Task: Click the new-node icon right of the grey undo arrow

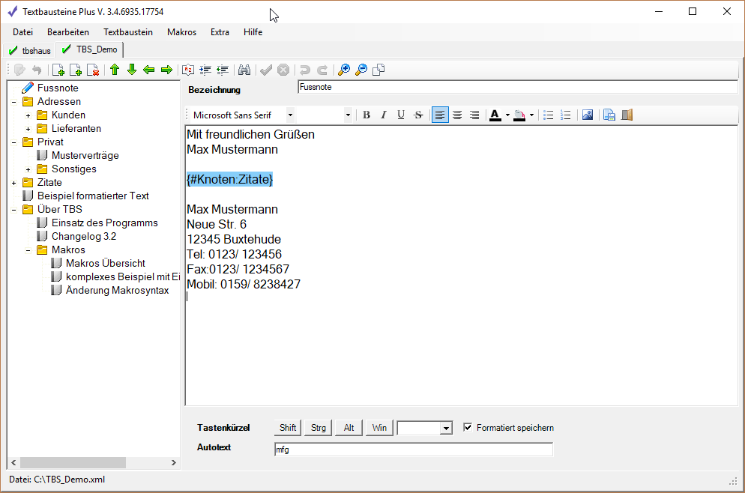Action: [58, 70]
